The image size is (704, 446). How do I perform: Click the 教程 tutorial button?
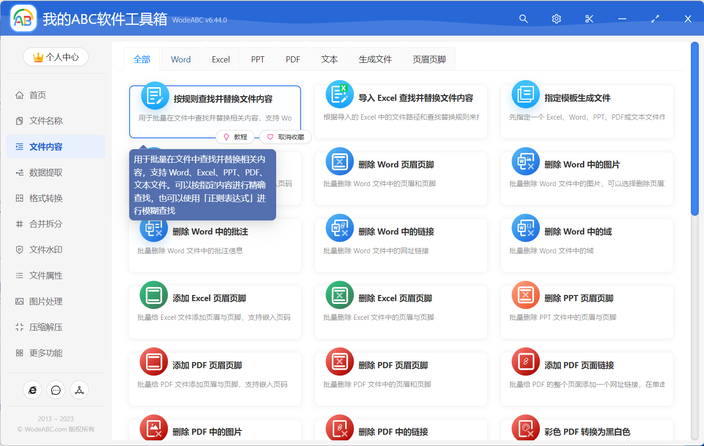(235, 137)
